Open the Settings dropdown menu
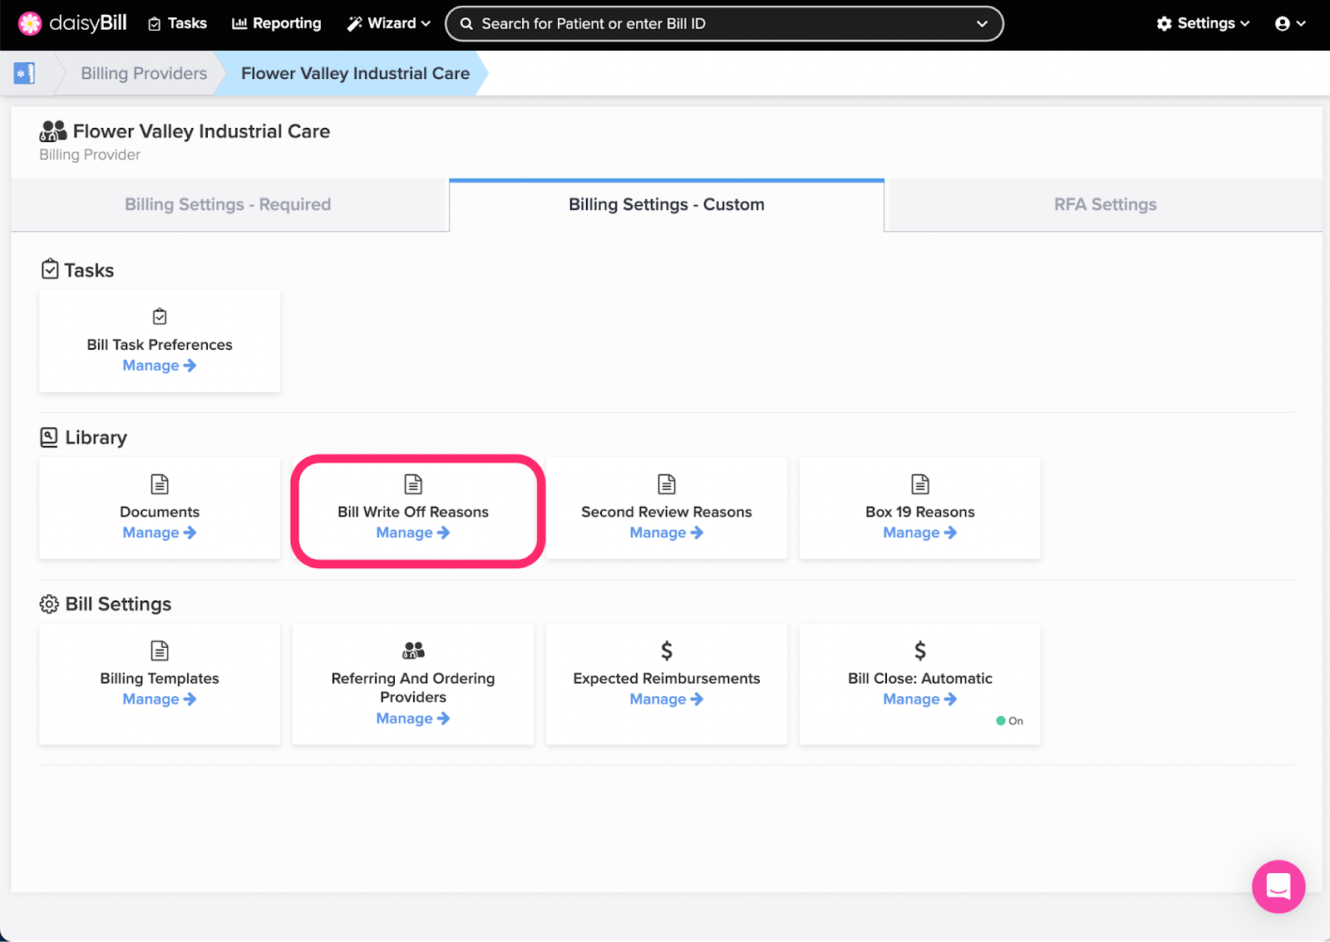This screenshot has width=1330, height=942. [1203, 23]
